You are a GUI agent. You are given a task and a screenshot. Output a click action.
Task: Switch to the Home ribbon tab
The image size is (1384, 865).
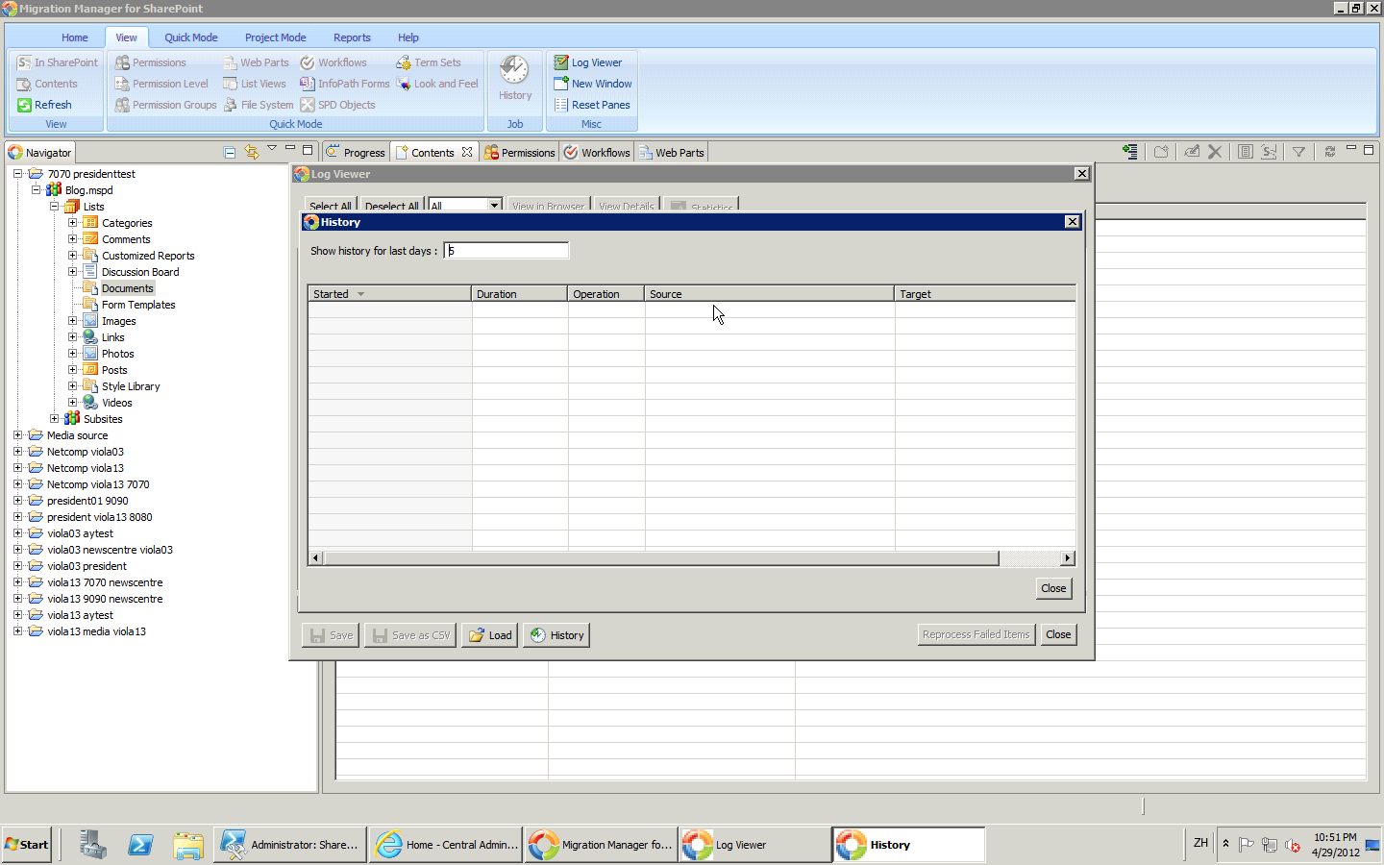coord(75,37)
